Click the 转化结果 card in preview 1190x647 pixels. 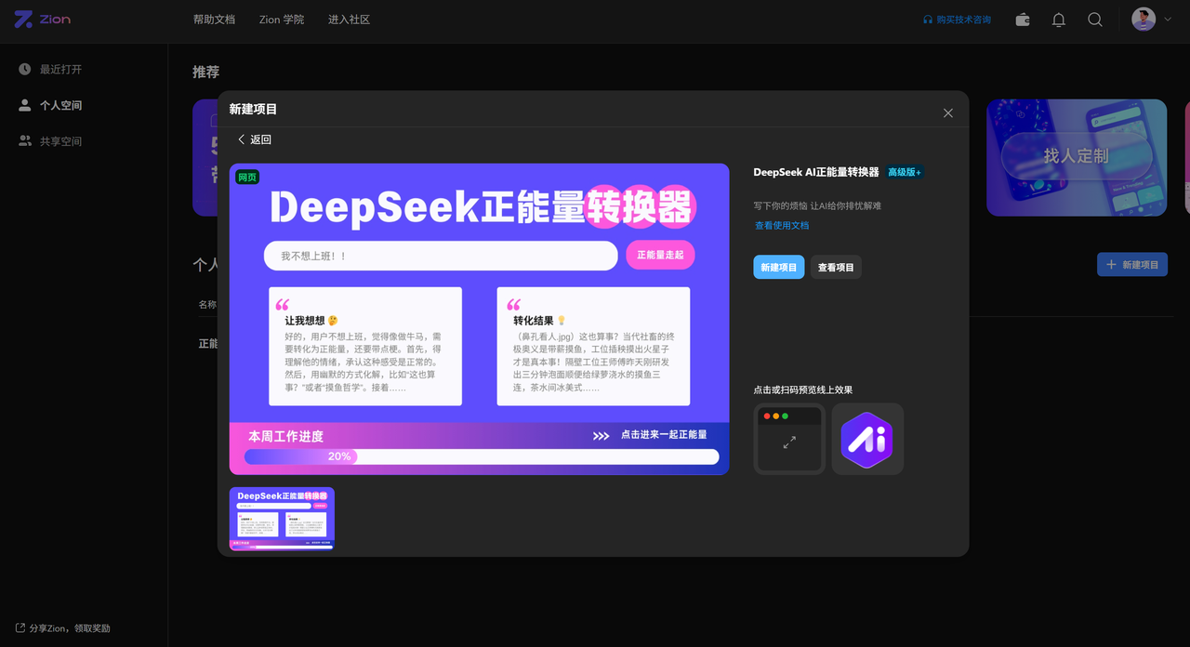593,346
